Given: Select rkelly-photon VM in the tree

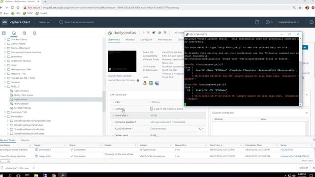Looking at the screenshot, I should click(x=21, y=91).
